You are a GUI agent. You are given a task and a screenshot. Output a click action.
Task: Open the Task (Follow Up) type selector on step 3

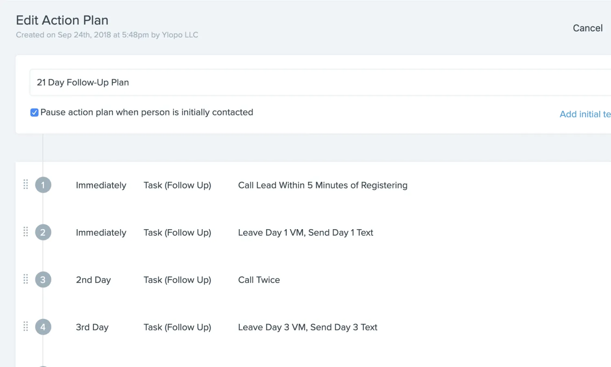click(x=177, y=279)
